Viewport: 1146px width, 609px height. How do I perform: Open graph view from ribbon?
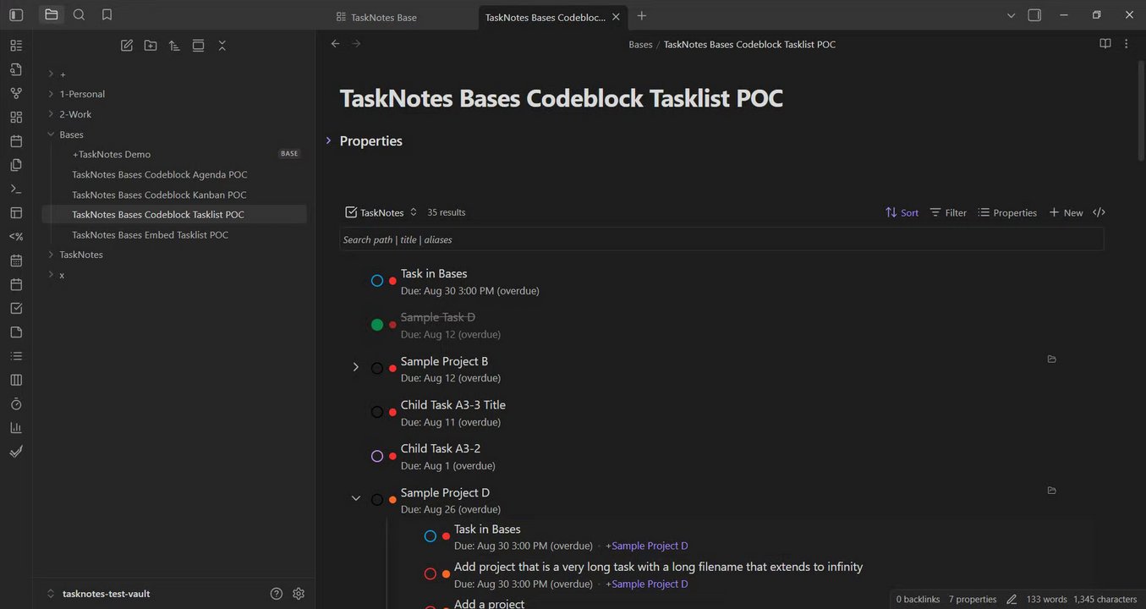click(x=16, y=93)
